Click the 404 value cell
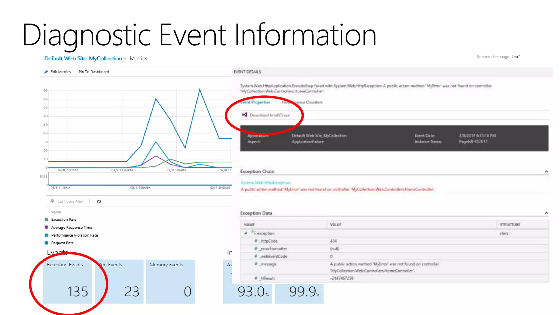 coord(334,241)
